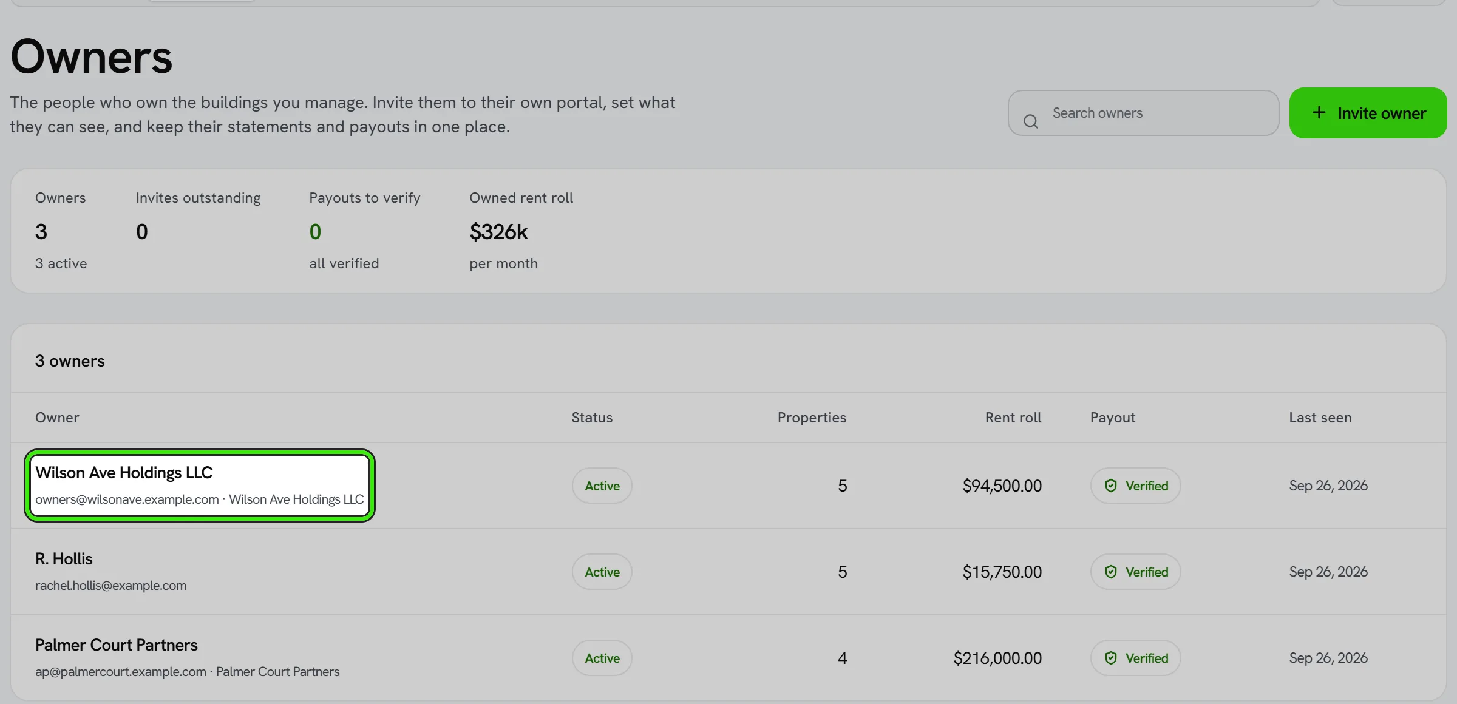Focus the Search owners field
This screenshot has height=704, width=1457.
[1143, 113]
